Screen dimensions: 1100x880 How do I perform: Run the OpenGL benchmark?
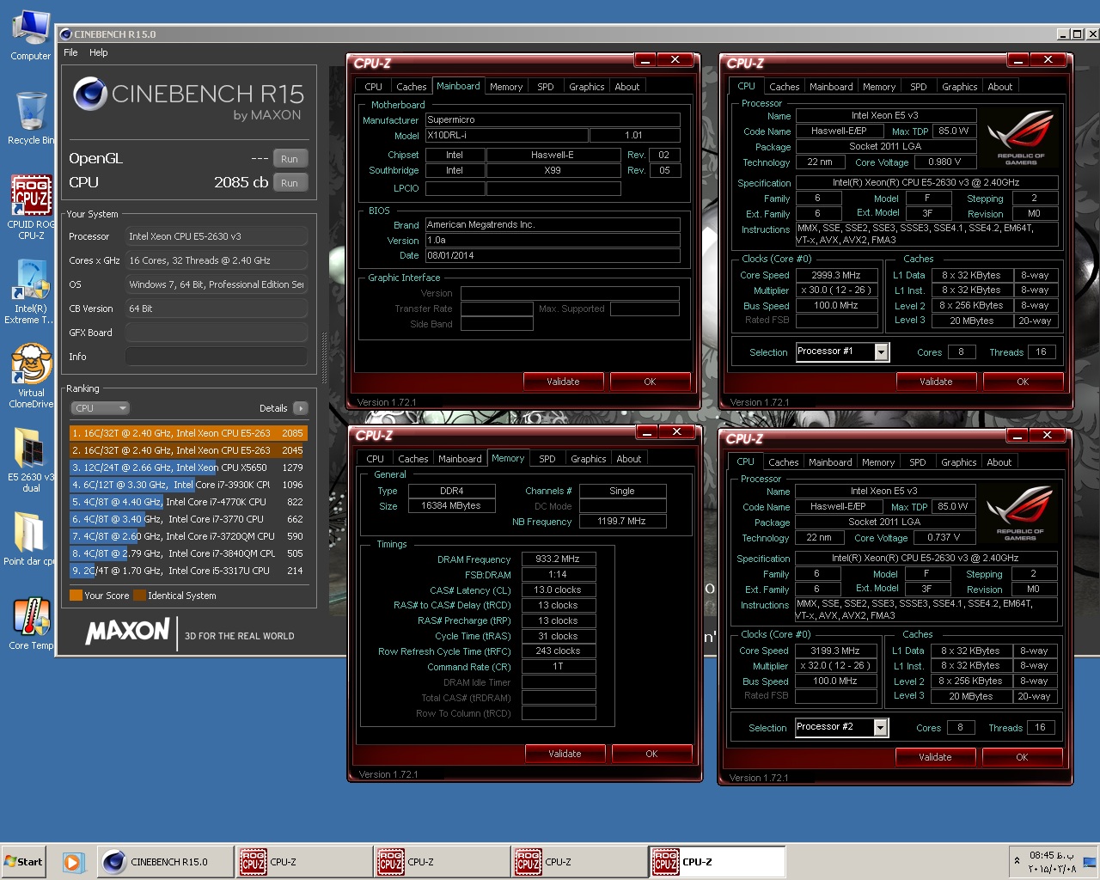(x=290, y=159)
